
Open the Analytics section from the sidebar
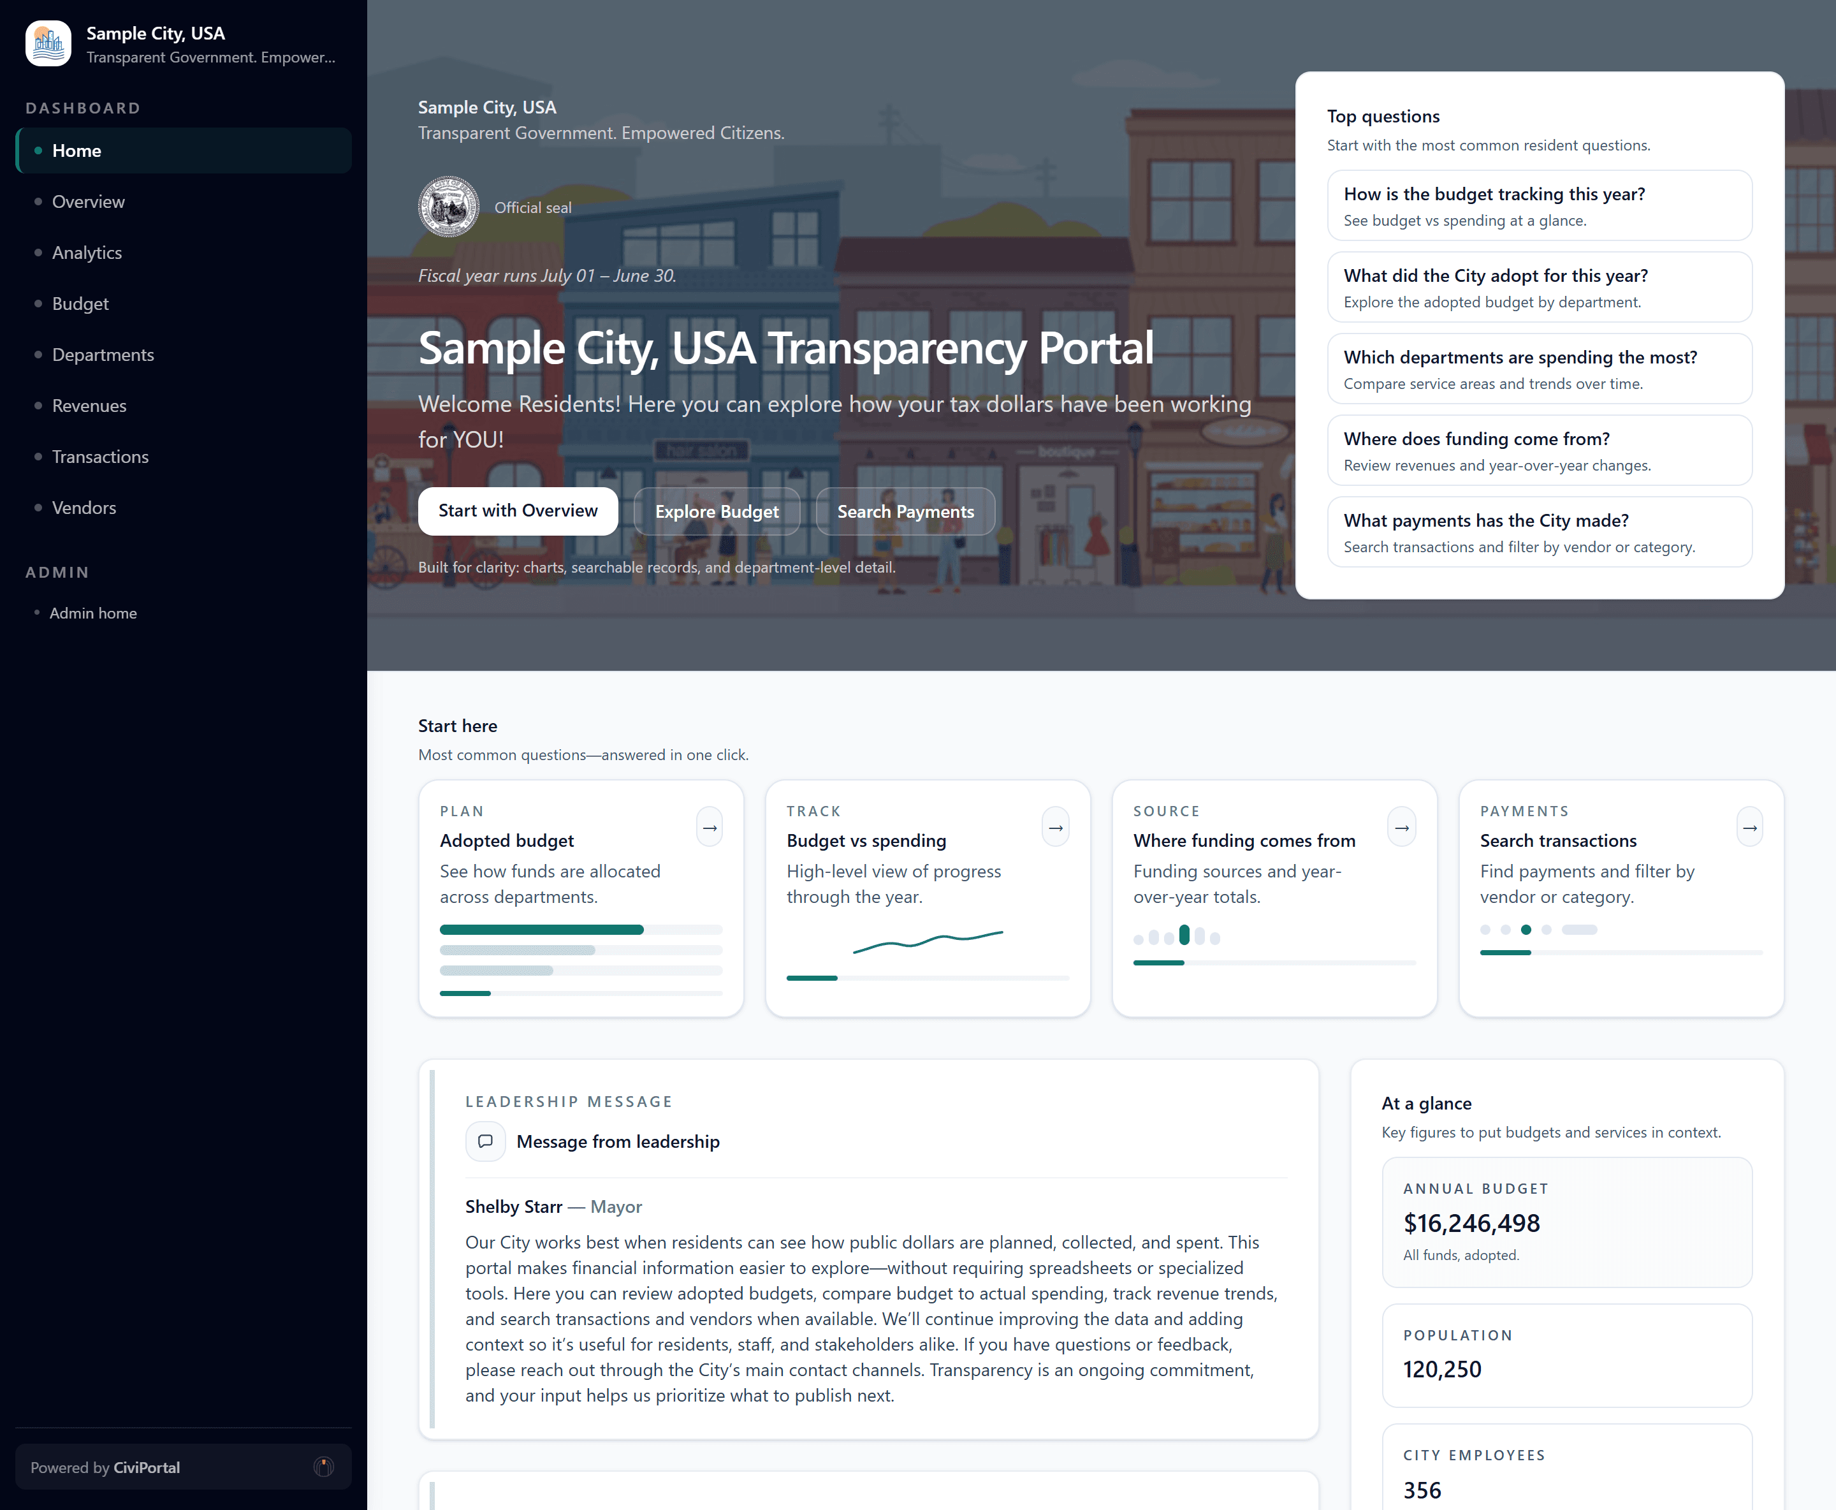tap(87, 253)
